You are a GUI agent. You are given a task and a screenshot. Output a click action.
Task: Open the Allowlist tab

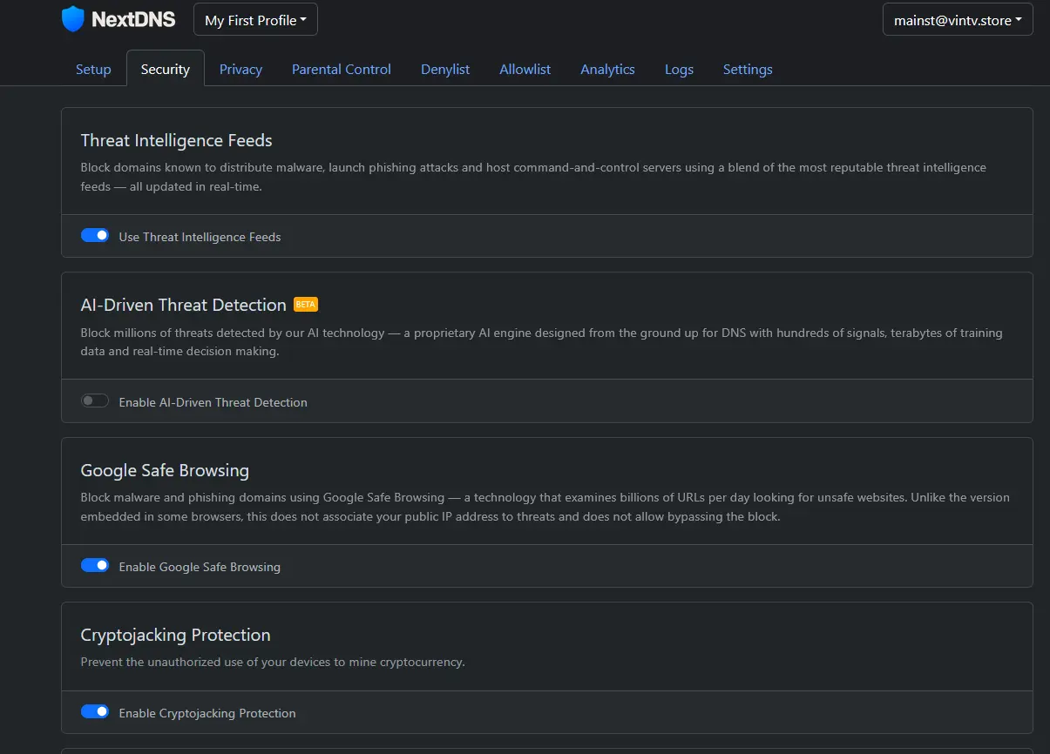(525, 70)
